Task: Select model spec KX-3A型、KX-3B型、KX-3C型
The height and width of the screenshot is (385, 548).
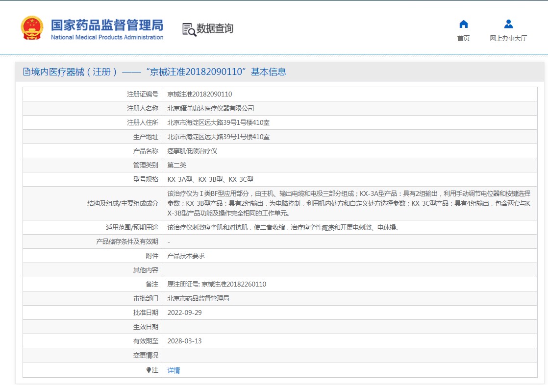Action: click(x=210, y=180)
